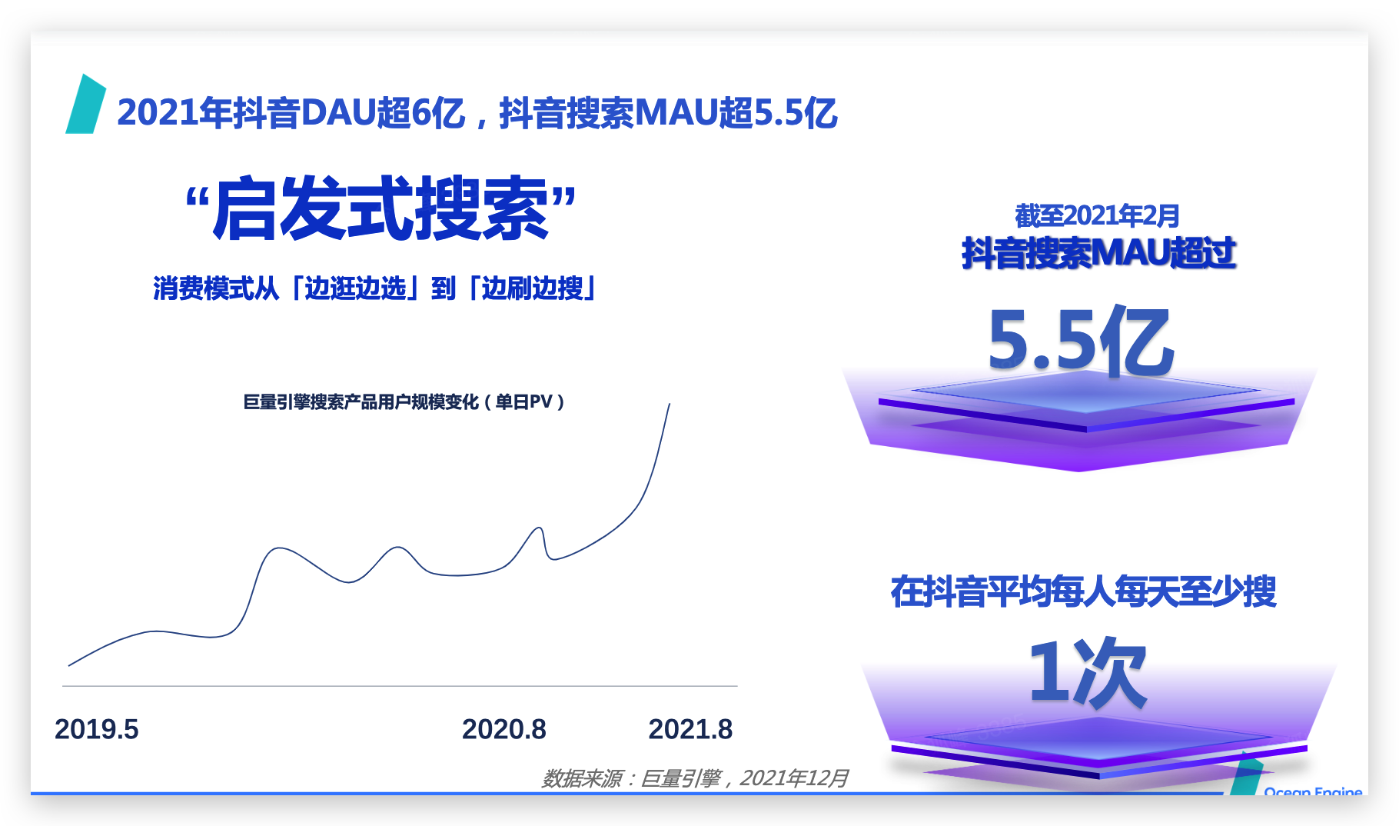The width and height of the screenshot is (1399, 826).
Task: Select the “启发式搜索” headline text
Action: click(381, 208)
